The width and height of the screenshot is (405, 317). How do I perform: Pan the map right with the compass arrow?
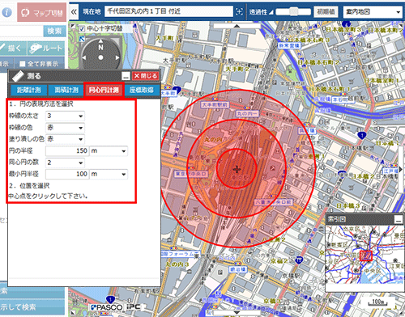117,57
